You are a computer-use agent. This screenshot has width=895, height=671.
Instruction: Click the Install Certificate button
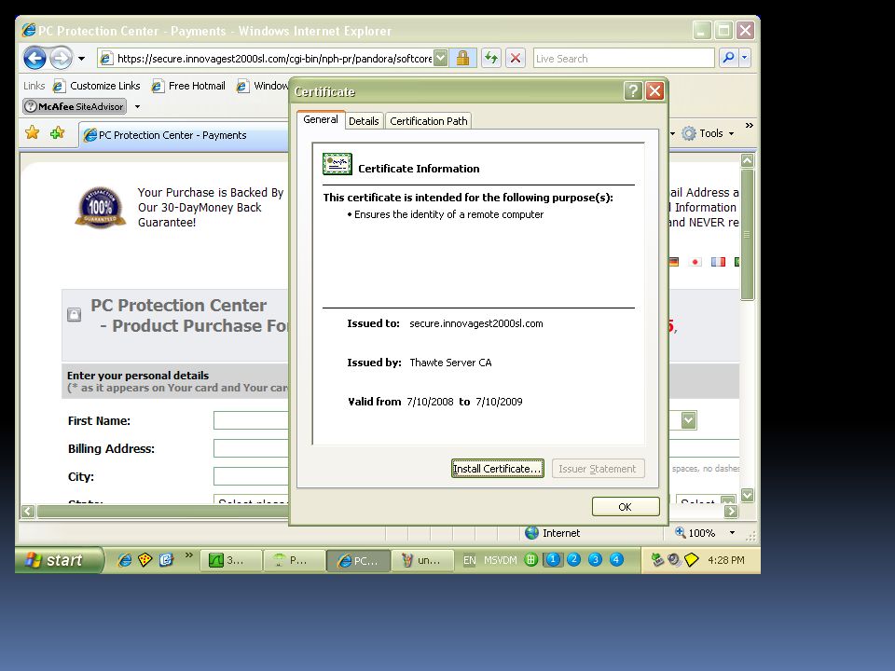tap(497, 469)
